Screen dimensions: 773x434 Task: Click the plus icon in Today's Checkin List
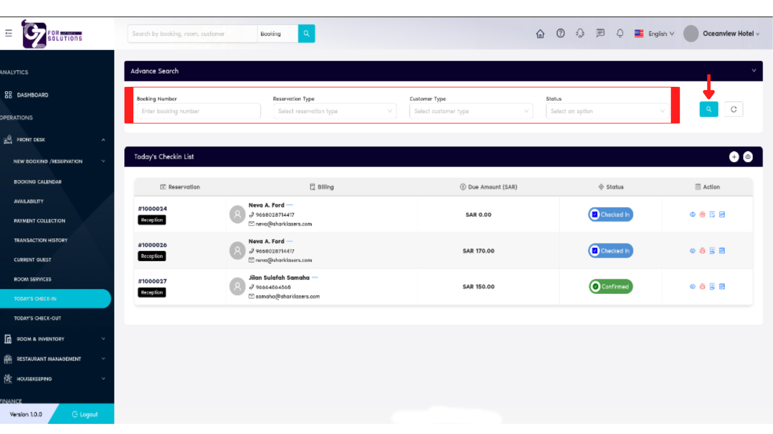pyautogui.click(x=734, y=157)
